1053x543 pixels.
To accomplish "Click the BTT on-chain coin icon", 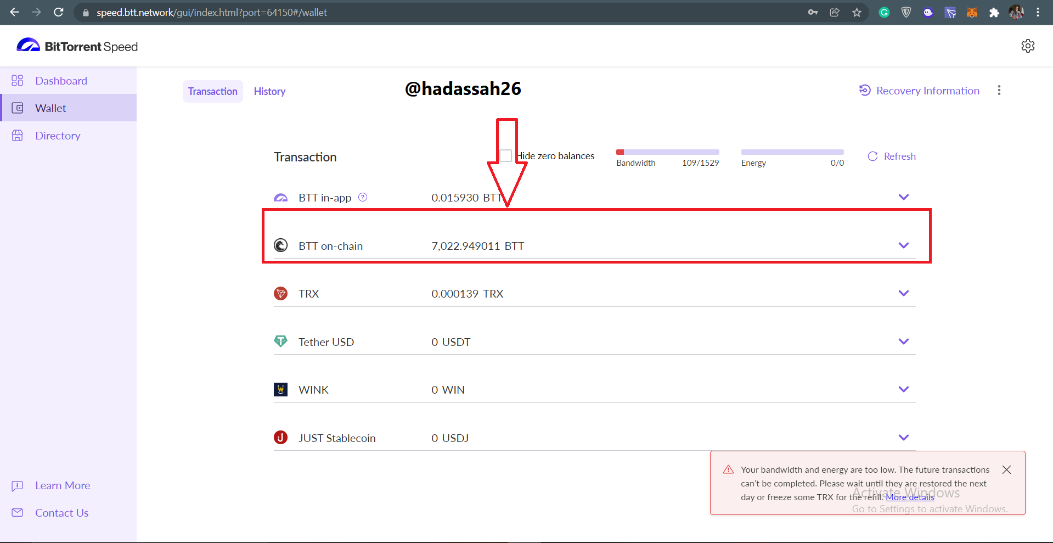I will (281, 245).
